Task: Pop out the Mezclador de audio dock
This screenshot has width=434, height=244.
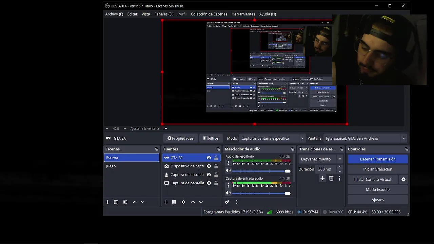Action: pos(293,149)
